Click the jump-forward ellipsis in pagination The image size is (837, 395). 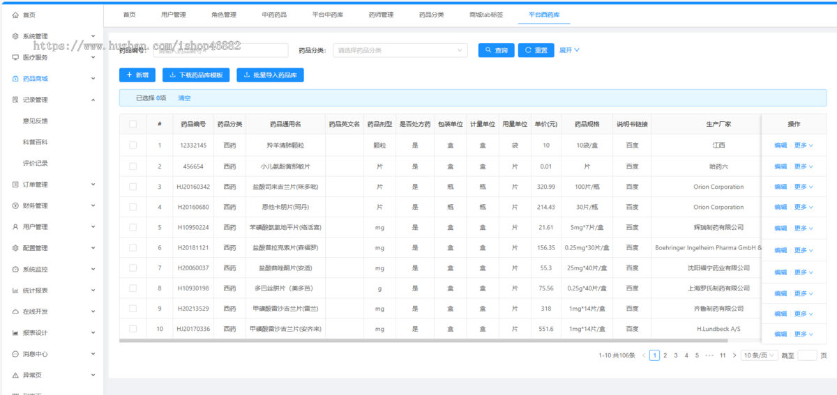click(x=709, y=355)
